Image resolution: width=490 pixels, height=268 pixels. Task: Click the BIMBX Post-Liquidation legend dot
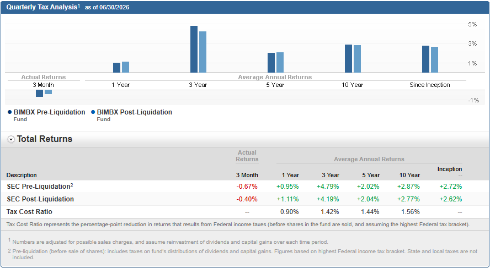click(93, 112)
